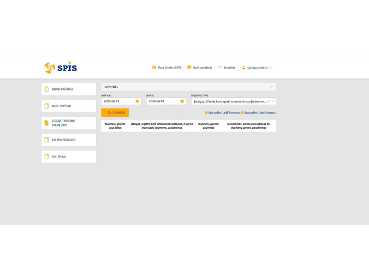Click the document icon for Mano prašymai

click(47, 106)
